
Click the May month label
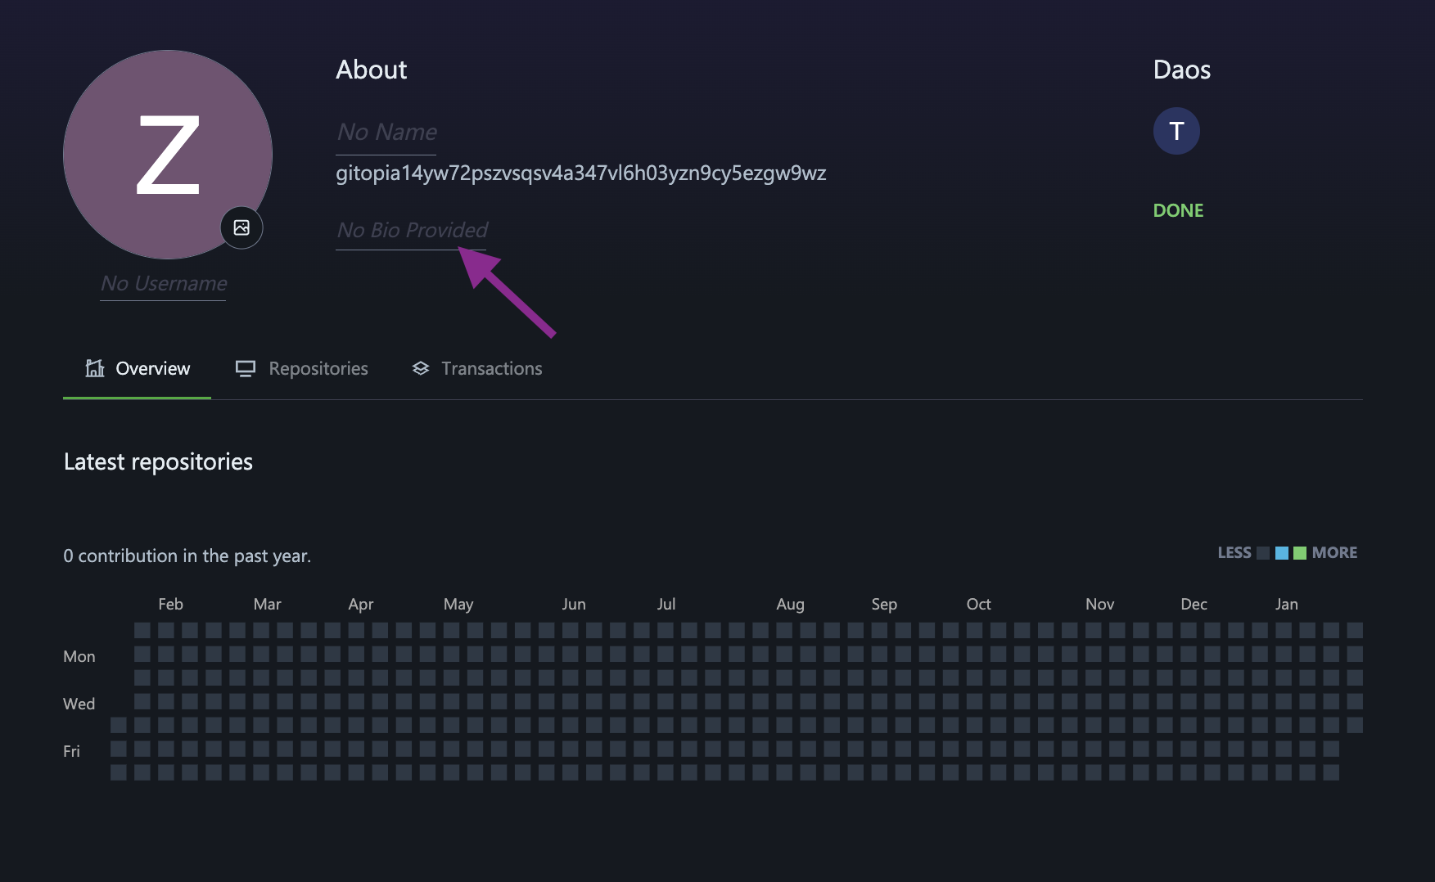(458, 605)
